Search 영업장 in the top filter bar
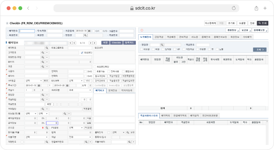 click(85, 35)
